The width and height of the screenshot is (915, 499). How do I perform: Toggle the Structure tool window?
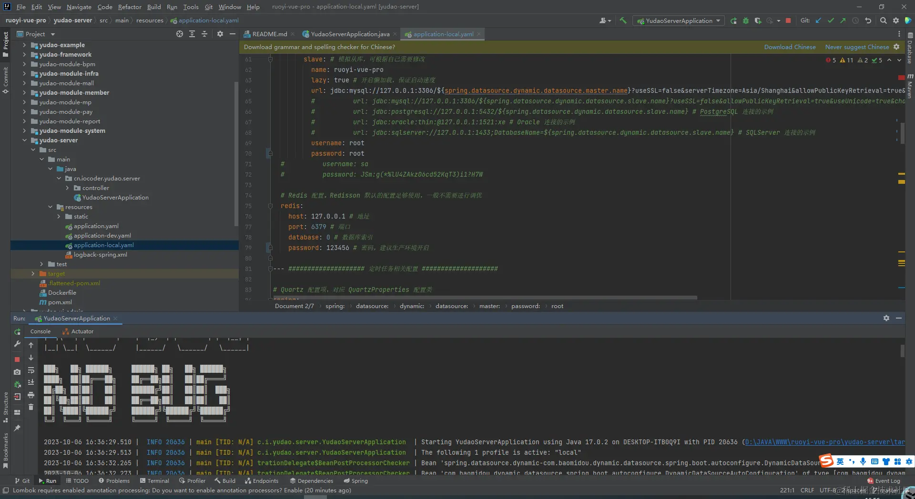[5, 407]
